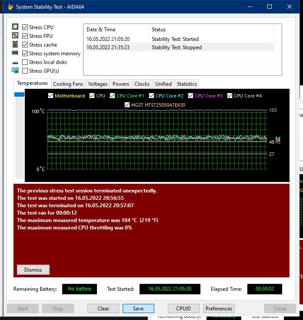Click the 103 temperature reading on graph
The width and height of the screenshot is (303, 320).
tap(273, 110)
